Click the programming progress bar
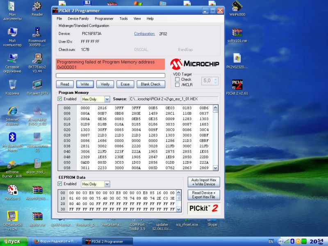328x246 pixels. pyautogui.click(x=110, y=75)
